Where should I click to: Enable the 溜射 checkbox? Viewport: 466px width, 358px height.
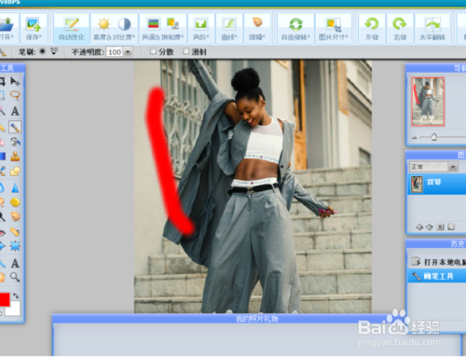click(x=185, y=51)
